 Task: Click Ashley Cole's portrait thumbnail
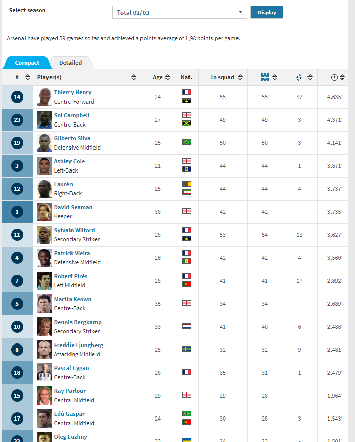44,166
